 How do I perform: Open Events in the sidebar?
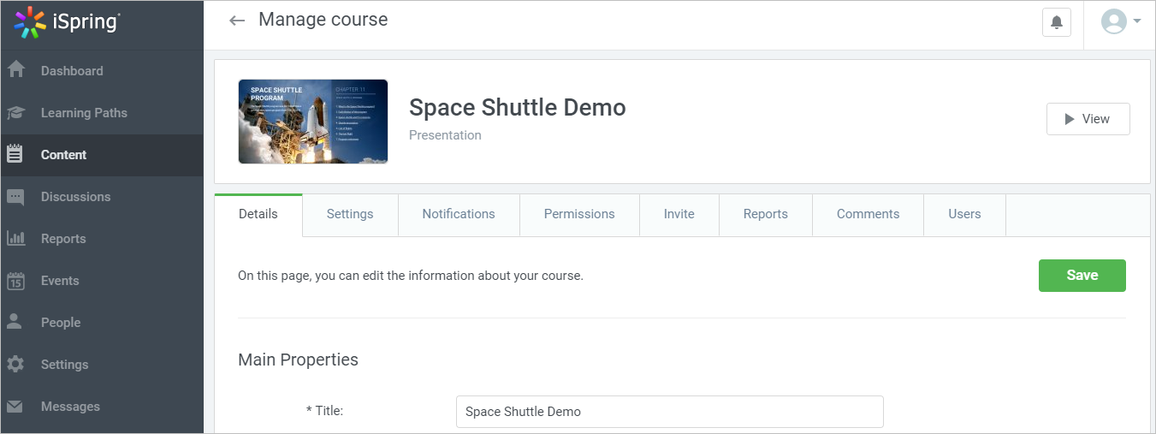click(102, 281)
